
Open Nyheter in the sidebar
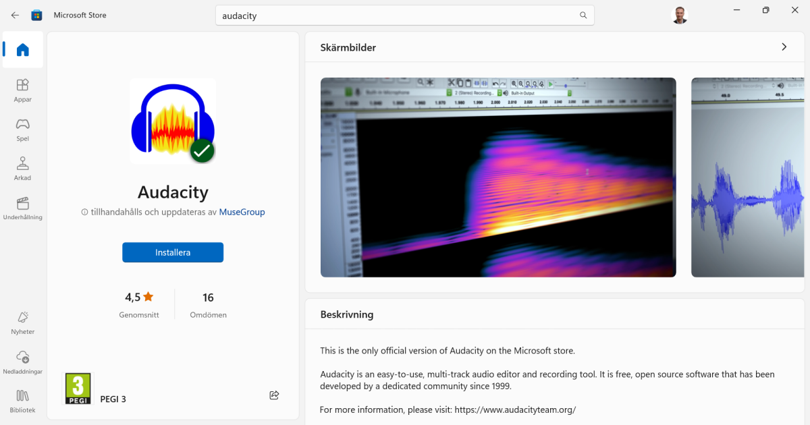(23, 322)
